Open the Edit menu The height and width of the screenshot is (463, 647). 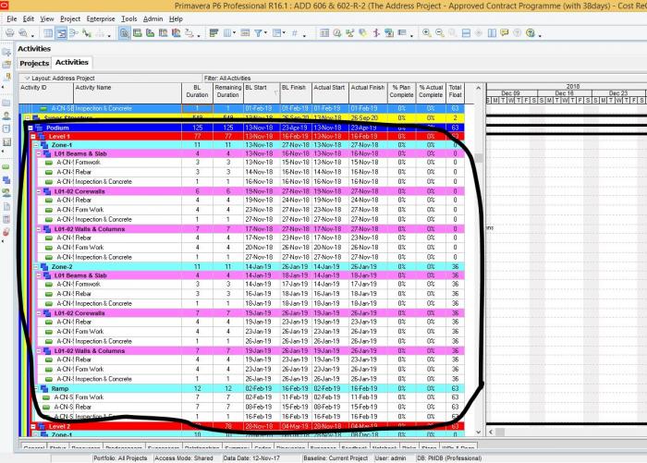[x=29, y=19]
